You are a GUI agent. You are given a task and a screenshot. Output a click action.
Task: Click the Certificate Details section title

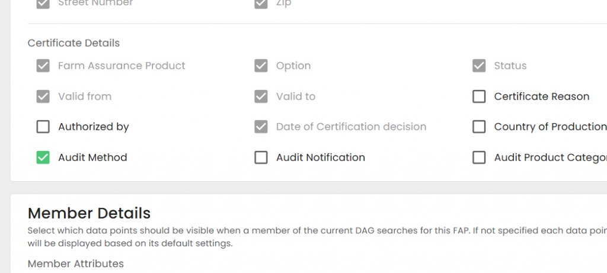(x=74, y=43)
